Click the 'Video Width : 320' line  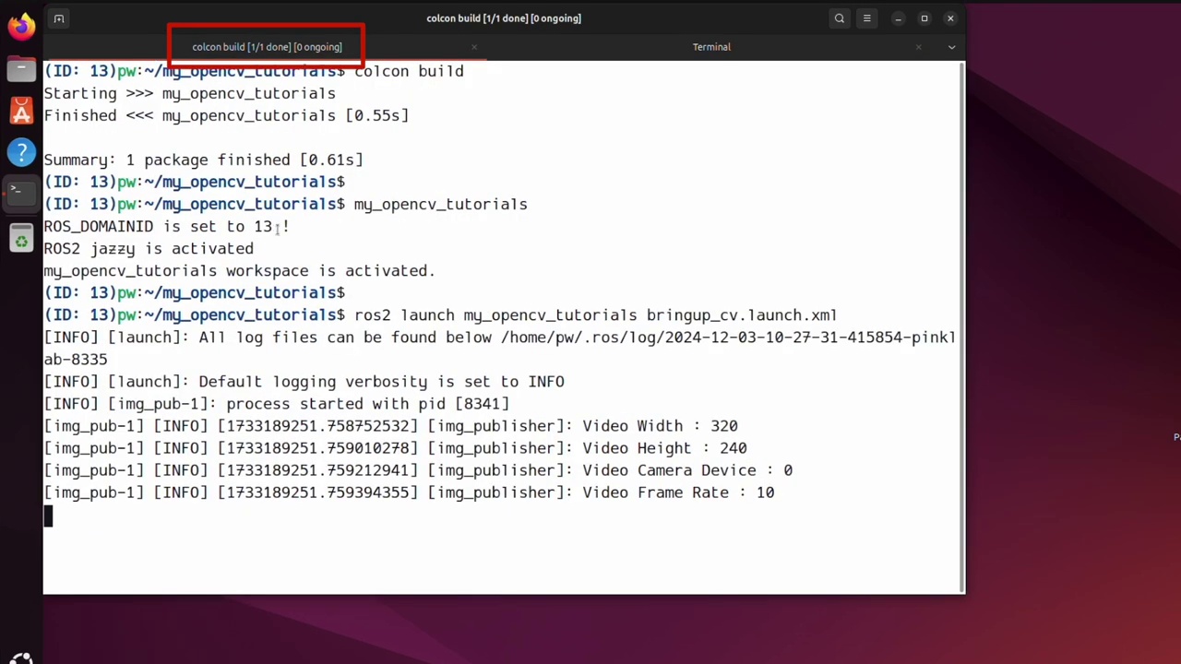click(x=391, y=425)
